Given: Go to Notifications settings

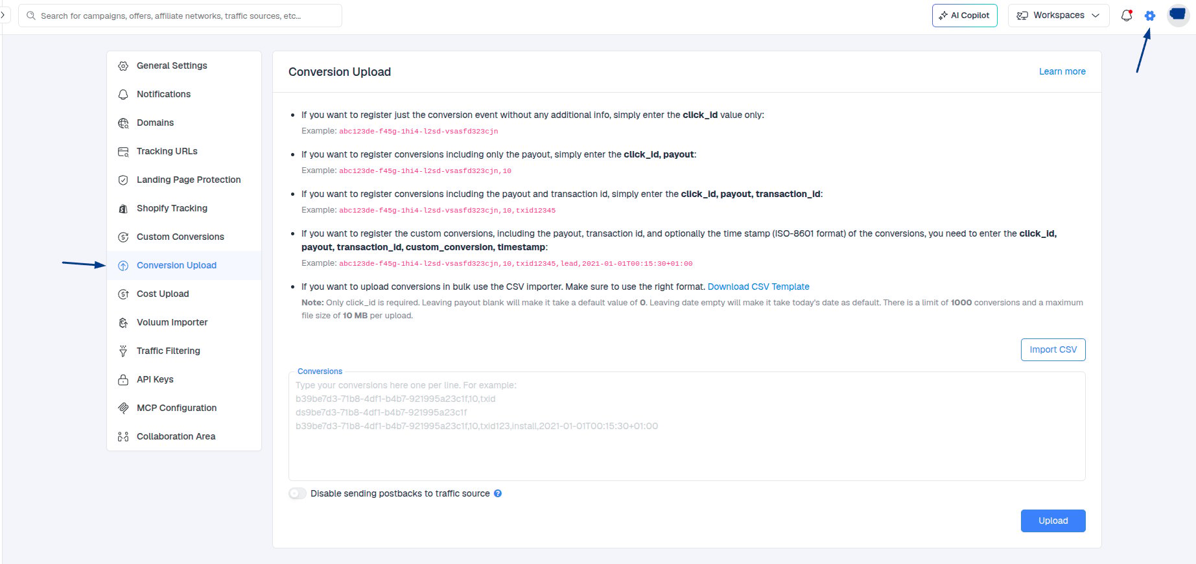Looking at the screenshot, I should (x=184, y=94).
